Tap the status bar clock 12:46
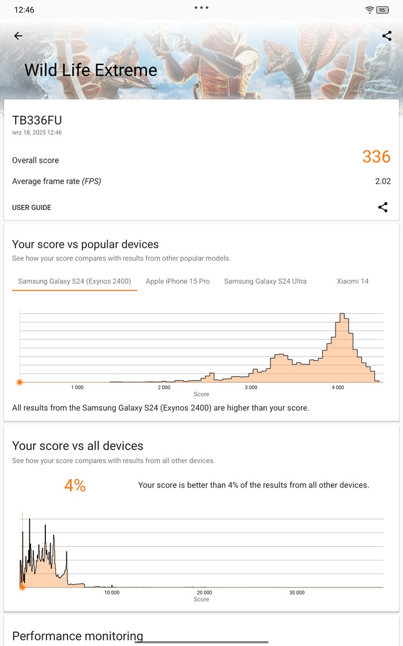The width and height of the screenshot is (403, 646). point(24,10)
